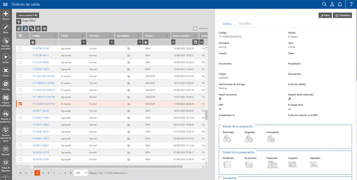Open the Incompleta filter dropdown
Image resolution: width=357 pixels, height=180 pixels.
tap(140, 42)
